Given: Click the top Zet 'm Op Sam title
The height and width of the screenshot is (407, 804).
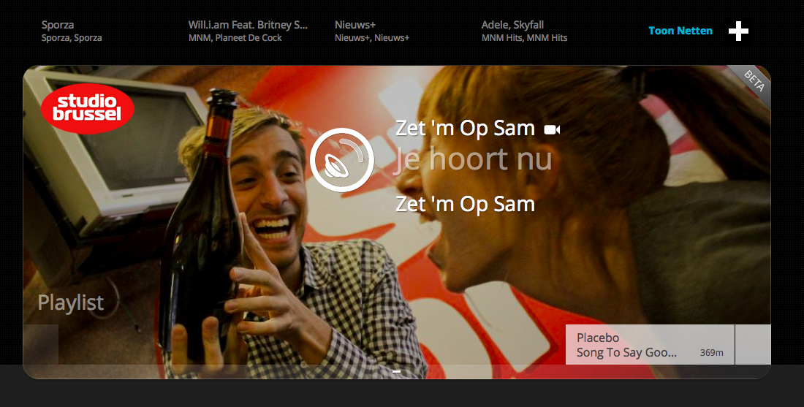Looking at the screenshot, I should (x=465, y=128).
